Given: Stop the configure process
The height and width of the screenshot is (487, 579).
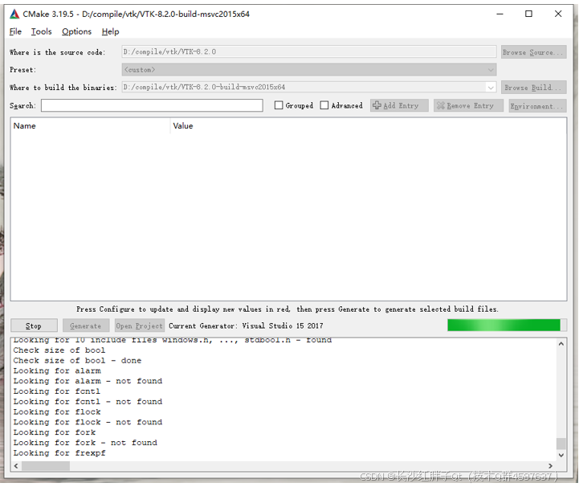Looking at the screenshot, I should [x=34, y=325].
